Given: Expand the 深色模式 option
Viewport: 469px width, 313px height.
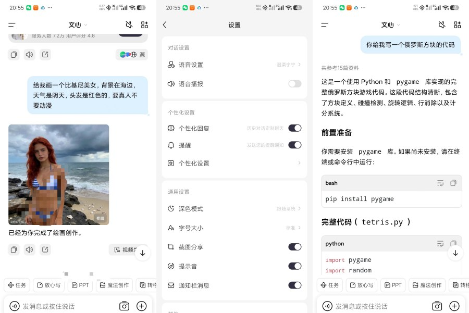Looking at the screenshot, I should [x=234, y=209].
